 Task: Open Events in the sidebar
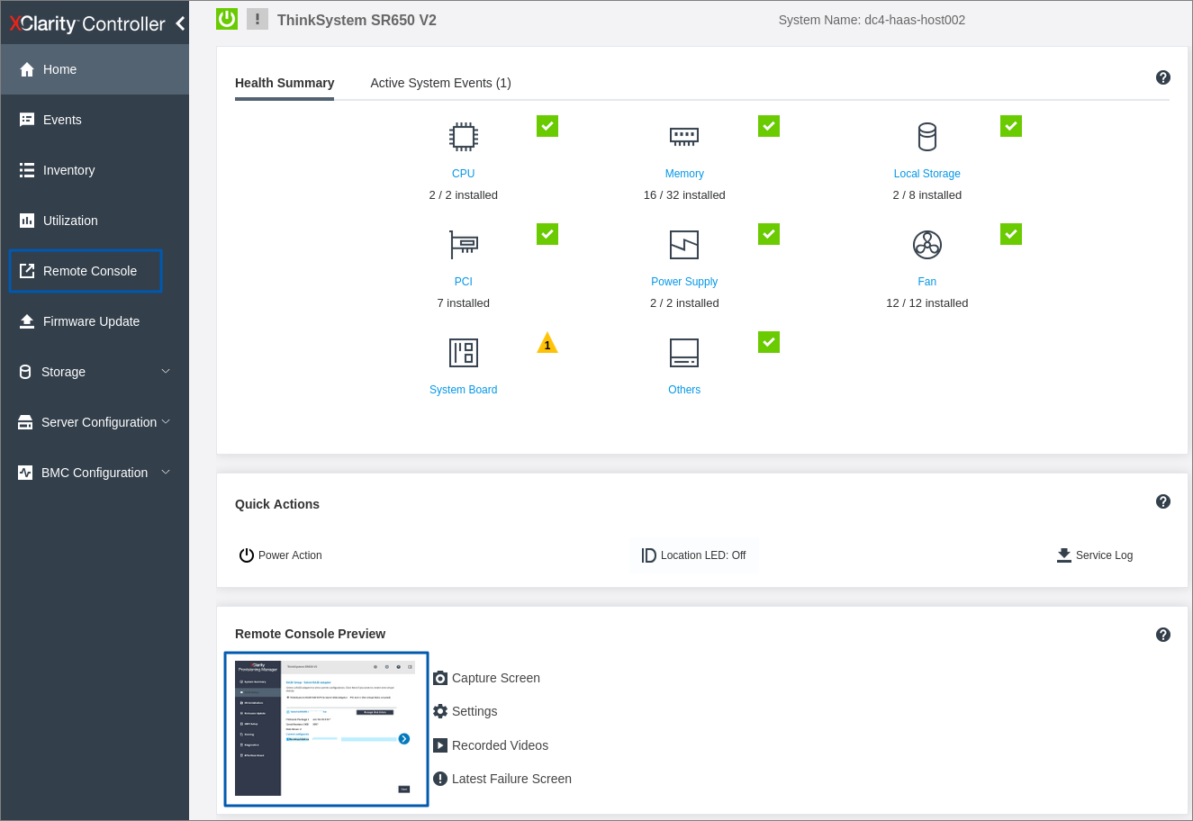pos(95,120)
